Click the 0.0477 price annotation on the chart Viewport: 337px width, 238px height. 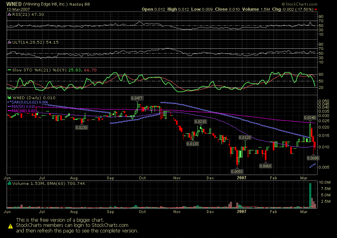pyautogui.click(x=136, y=98)
